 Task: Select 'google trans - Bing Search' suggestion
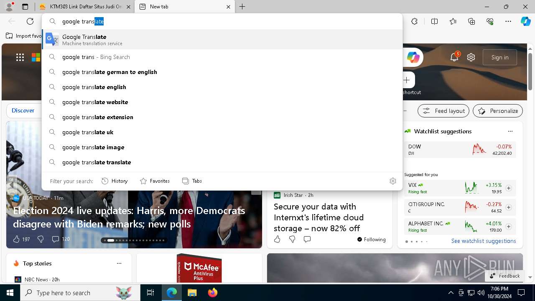click(222, 57)
